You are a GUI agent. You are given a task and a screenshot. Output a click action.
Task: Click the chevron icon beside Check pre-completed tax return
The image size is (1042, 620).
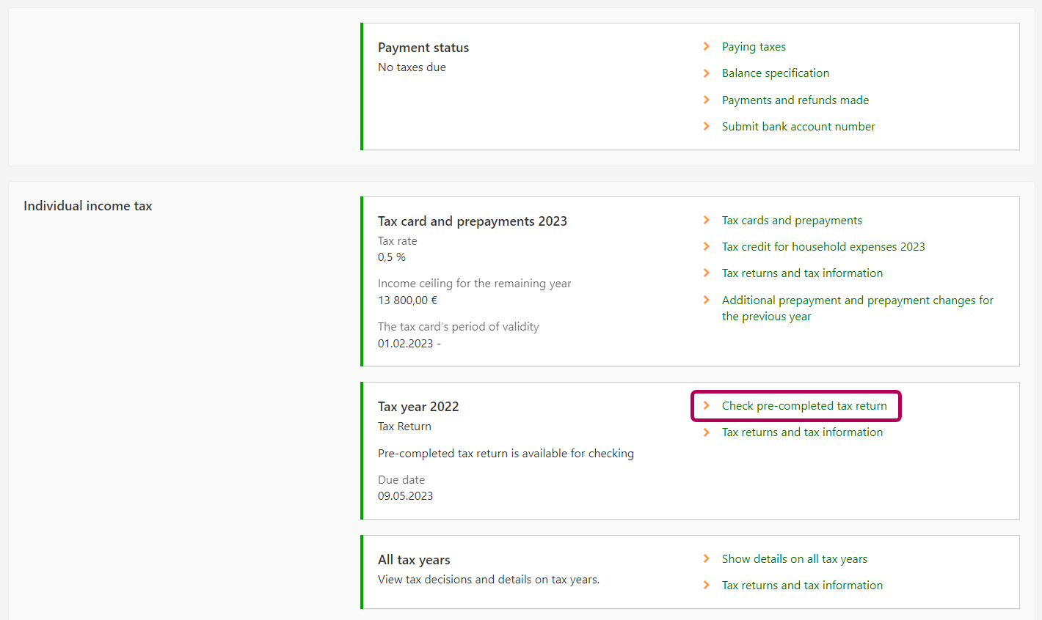click(x=706, y=405)
